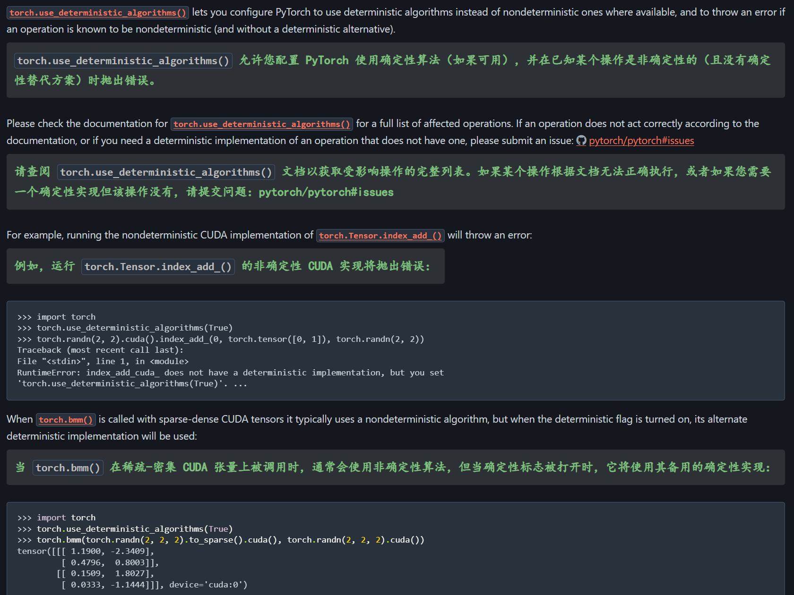Click Chinese text 'pytorch/pytorch#issues' in translation block

point(326,192)
